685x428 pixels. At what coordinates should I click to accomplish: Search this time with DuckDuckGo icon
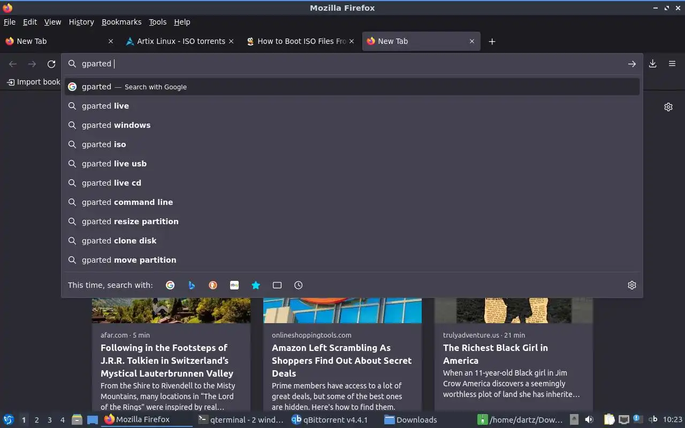click(213, 285)
